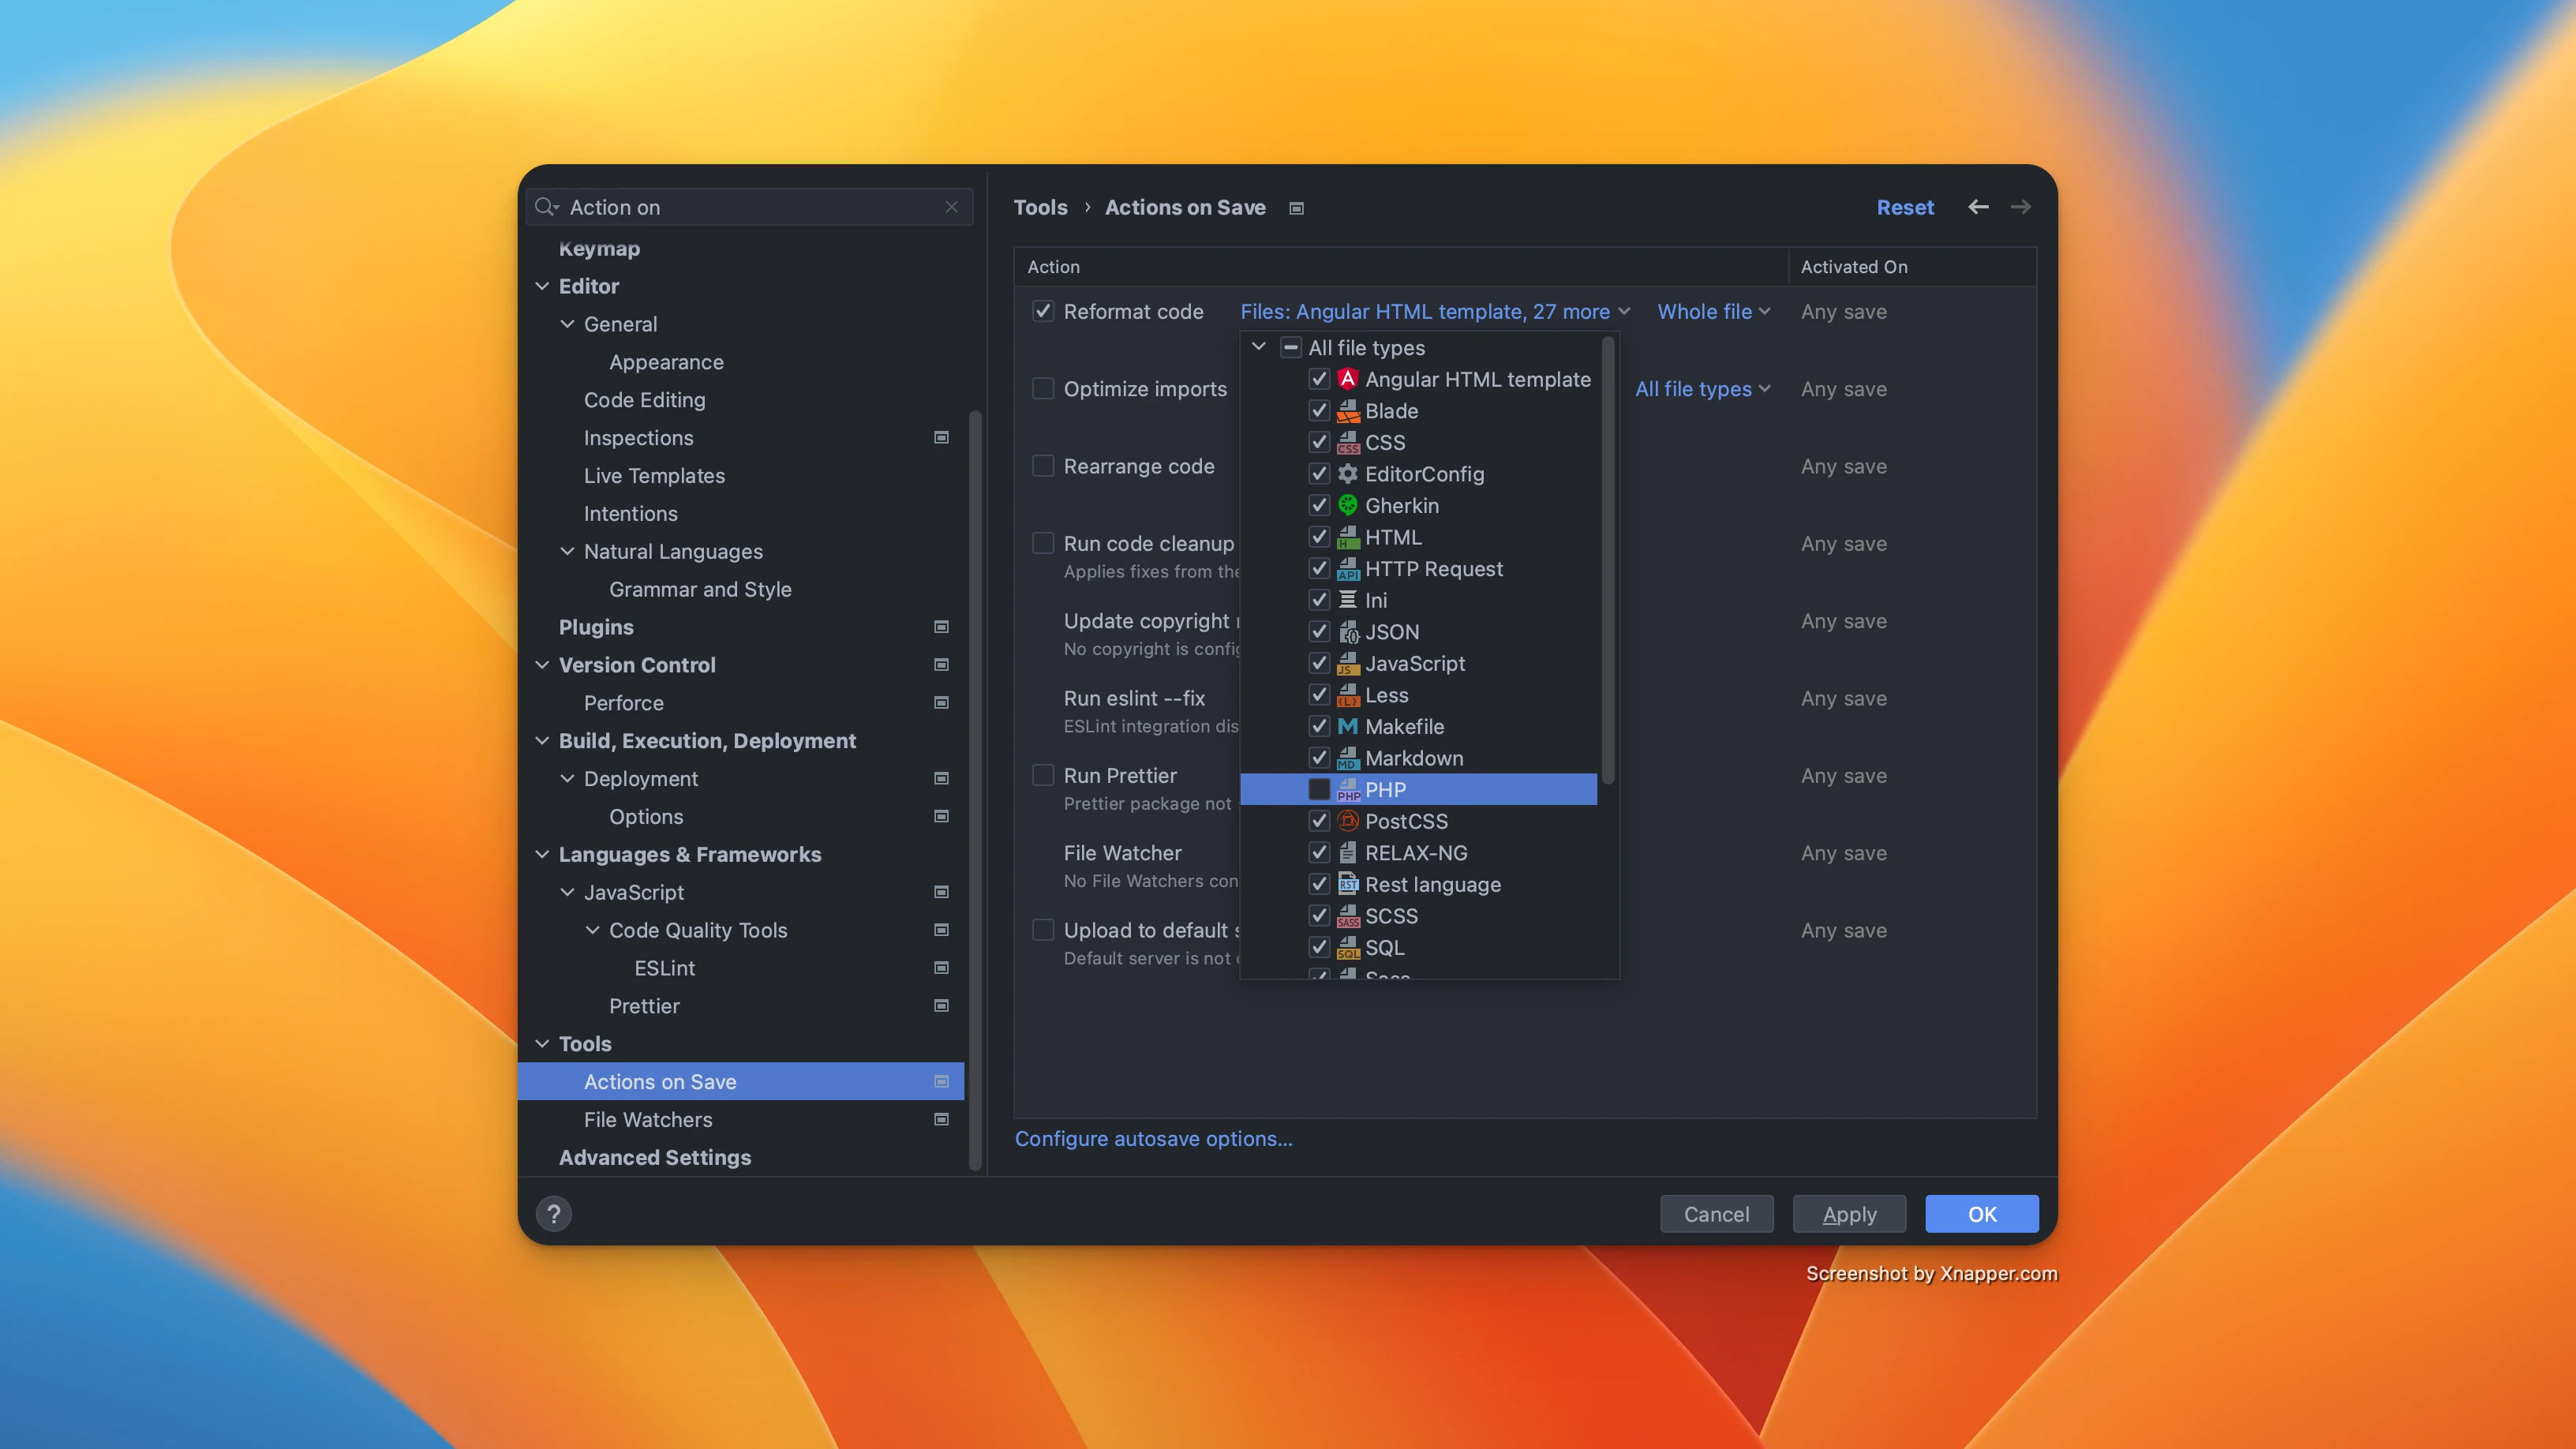Collapse the Tools section in sidebar

[x=542, y=1043]
